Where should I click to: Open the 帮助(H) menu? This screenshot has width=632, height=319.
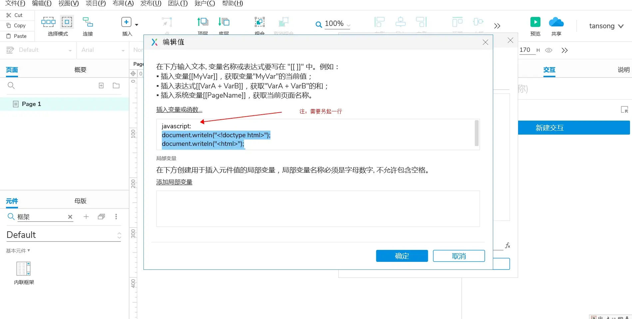232,3
